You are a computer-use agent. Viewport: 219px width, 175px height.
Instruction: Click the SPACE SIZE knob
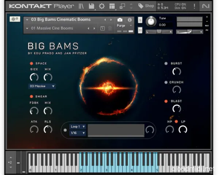(x=34, y=77)
